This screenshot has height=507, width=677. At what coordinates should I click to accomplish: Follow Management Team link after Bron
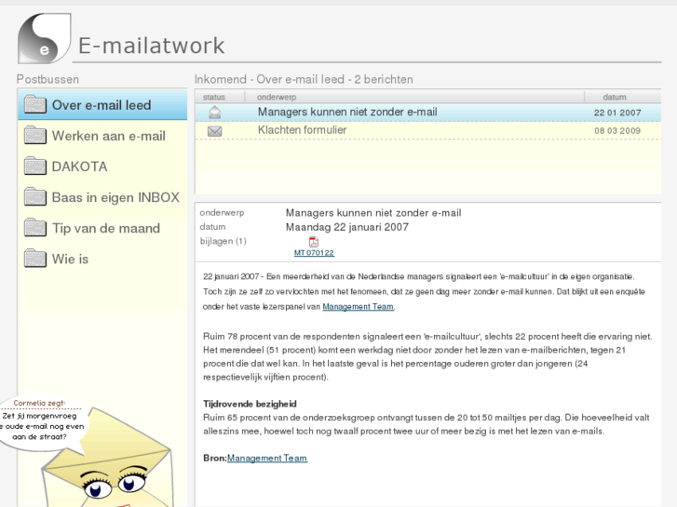click(267, 458)
